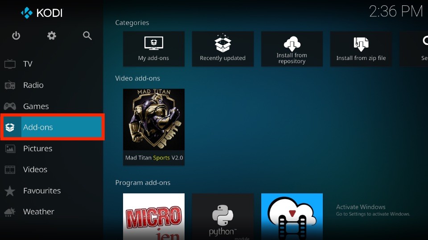This screenshot has width=428, height=240.
Task: Open the cloud film reel program add-on
Action: click(292, 216)
